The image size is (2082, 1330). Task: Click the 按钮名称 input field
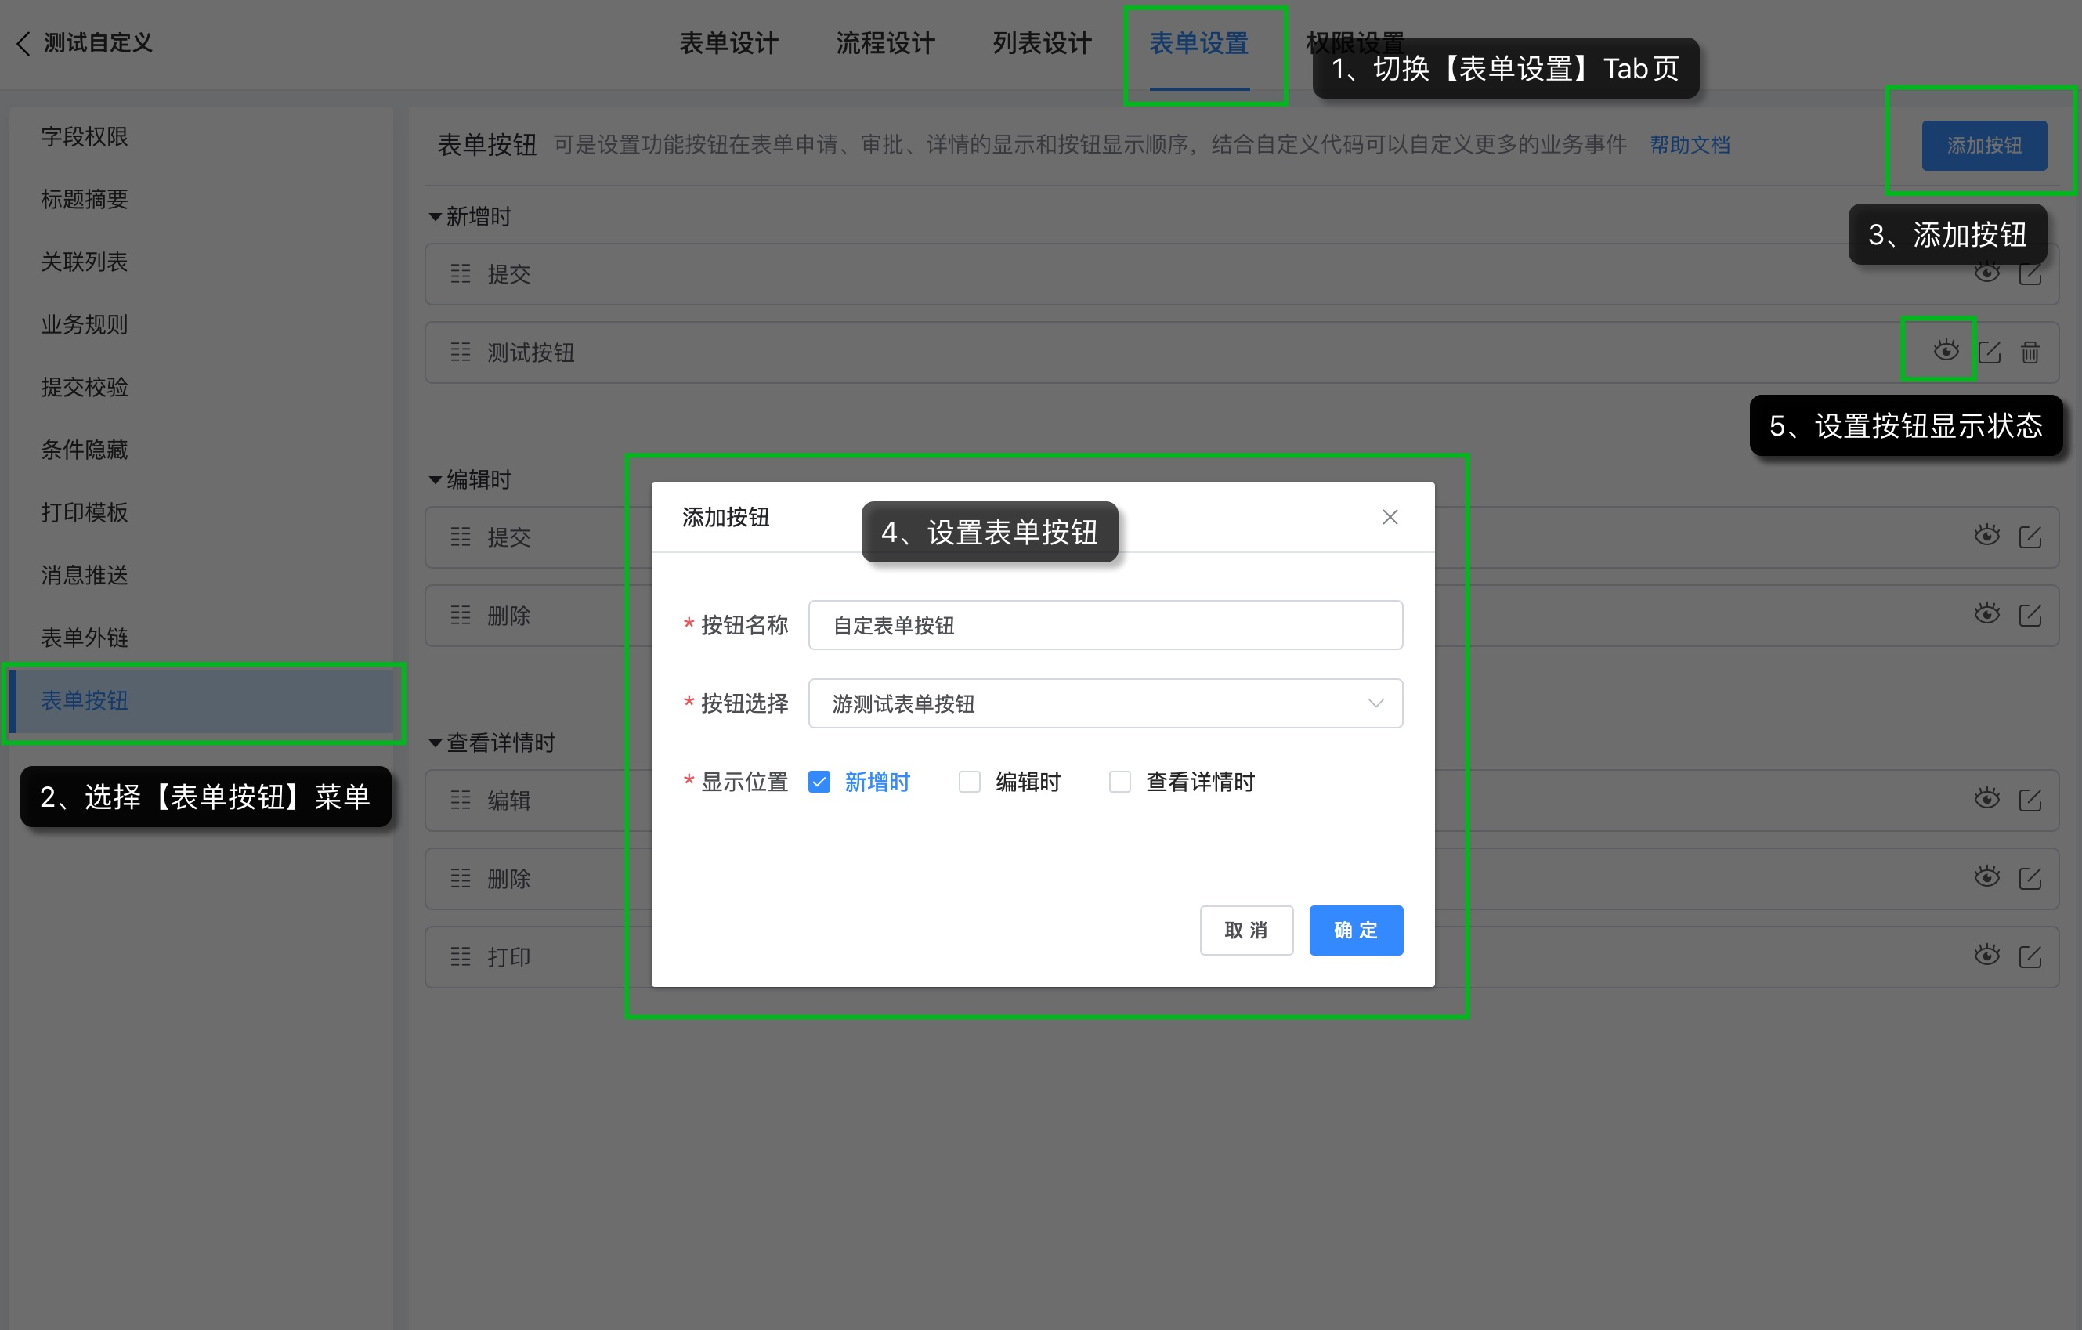(x=1105, y=625)
